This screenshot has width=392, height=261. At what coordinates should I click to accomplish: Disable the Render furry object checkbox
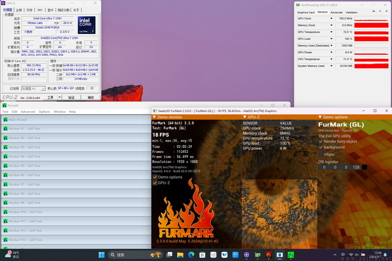tap(321, 141)
